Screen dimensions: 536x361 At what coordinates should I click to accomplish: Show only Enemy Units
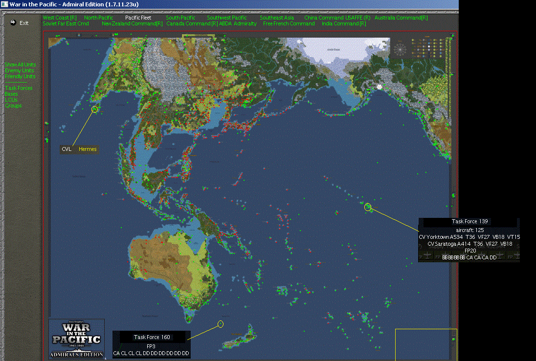tap(19, 70)
